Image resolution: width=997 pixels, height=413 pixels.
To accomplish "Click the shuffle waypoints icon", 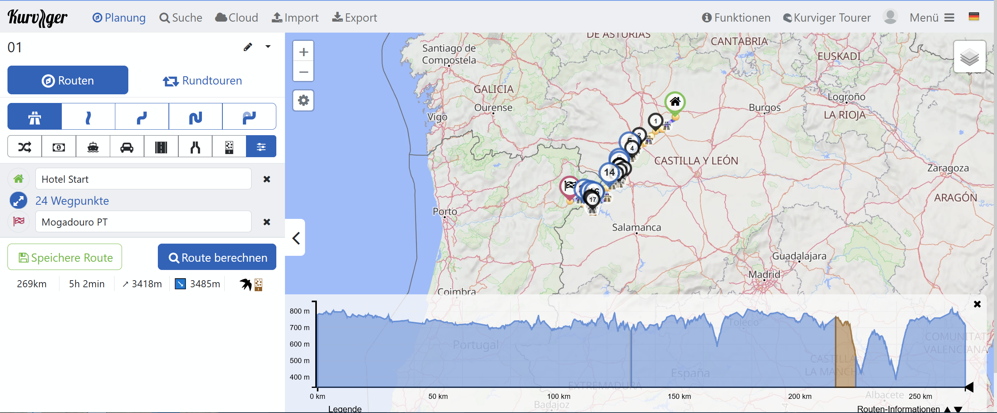I will click(25, 147).
